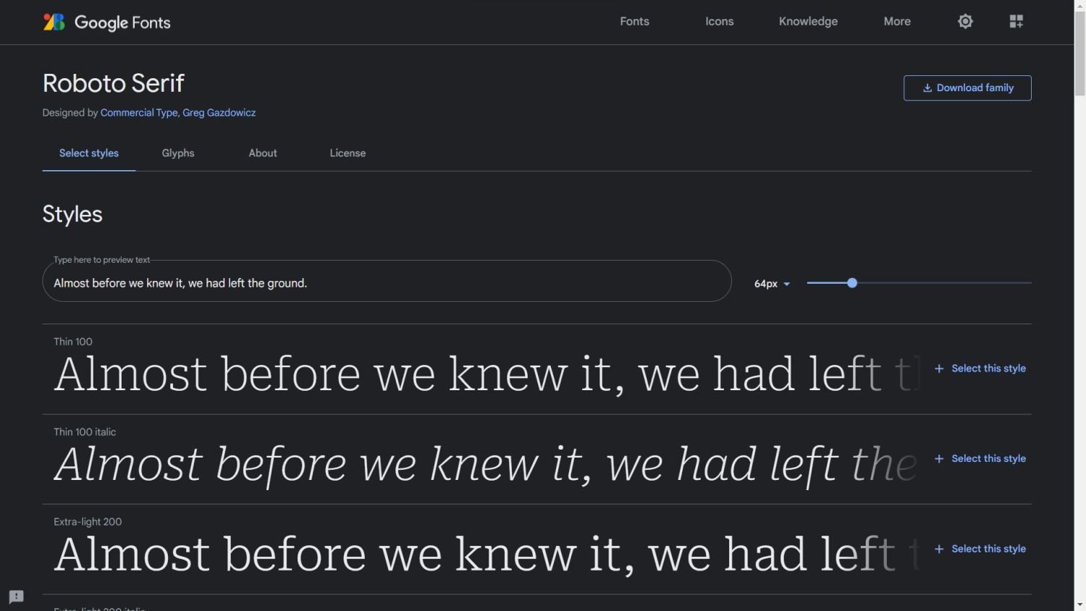Click plus icon for Thin 100 italic
Screen dimensions: 1086x611
(x=939, y=459)
